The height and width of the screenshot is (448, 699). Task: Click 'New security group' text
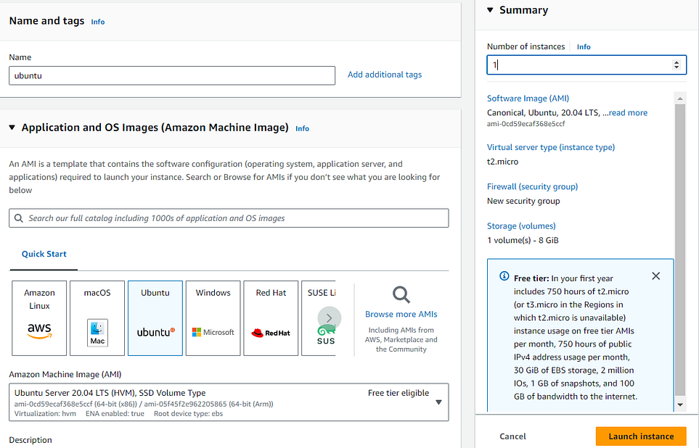point(523,201)
